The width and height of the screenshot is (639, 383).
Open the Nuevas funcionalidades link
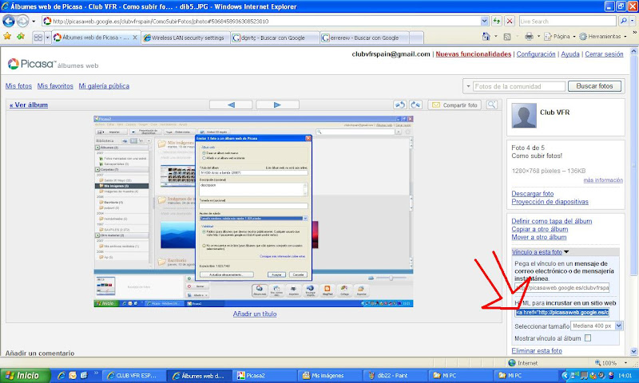pos(473,54)
